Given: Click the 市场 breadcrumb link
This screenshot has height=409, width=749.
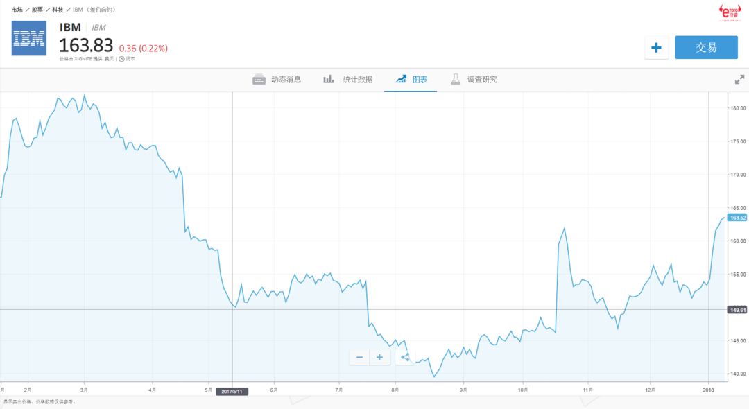Looking at the screenshot, I should (x=17, y=10).
